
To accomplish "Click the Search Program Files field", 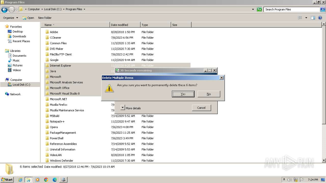I will coord(292,9).
